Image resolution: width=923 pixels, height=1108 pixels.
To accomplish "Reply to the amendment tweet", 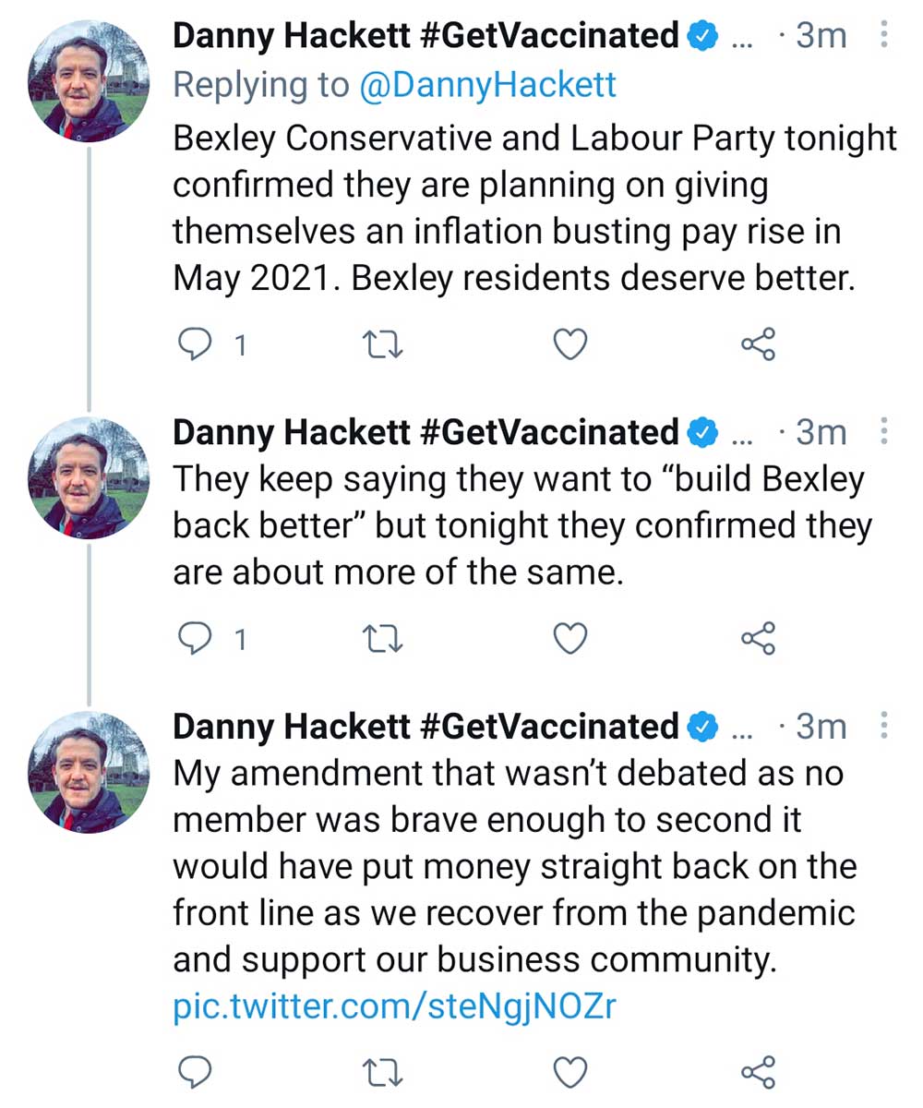I will click(194, 1071).
